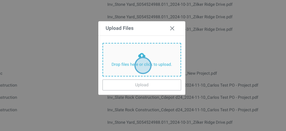Click blank dialog space left of Upload button

coord(100,85)
